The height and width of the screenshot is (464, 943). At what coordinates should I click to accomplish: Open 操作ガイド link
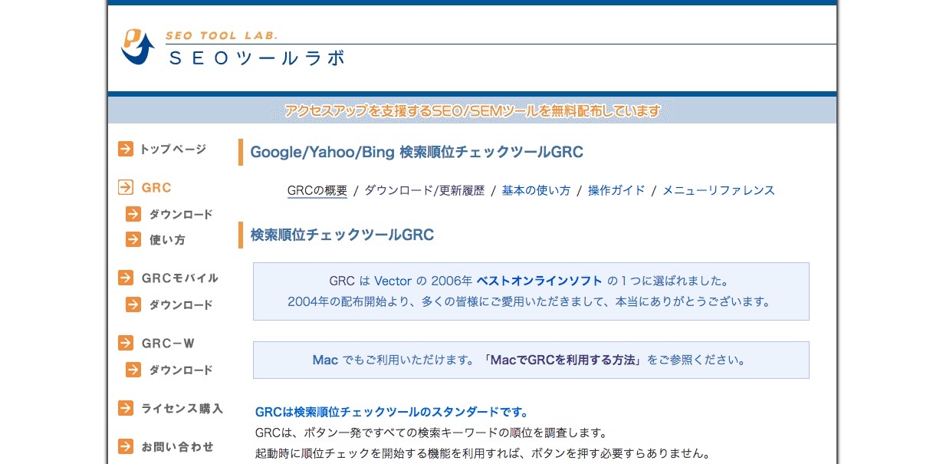coord(616,190)
